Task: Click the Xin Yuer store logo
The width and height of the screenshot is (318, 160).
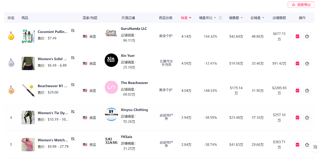Action: click(111, 60)
